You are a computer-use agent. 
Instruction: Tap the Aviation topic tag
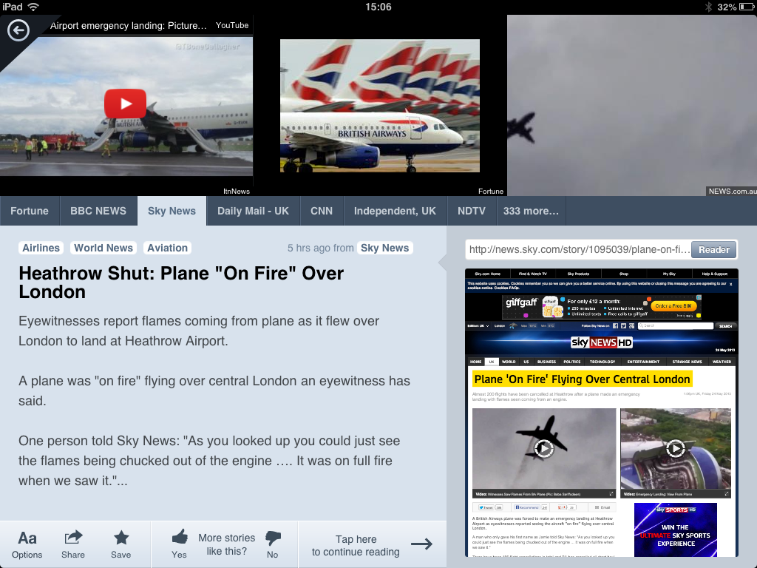168,248
